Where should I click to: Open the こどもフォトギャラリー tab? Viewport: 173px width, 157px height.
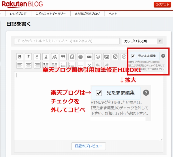point(51,14)
